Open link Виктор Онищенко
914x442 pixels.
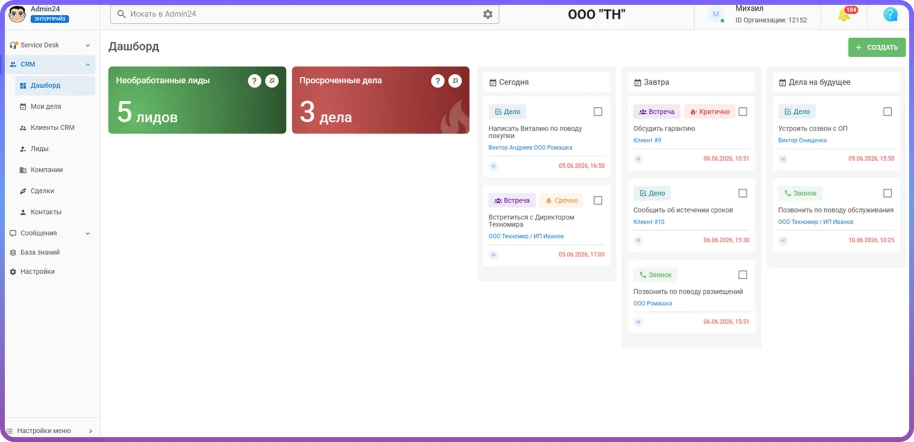(x=802, y=140)
